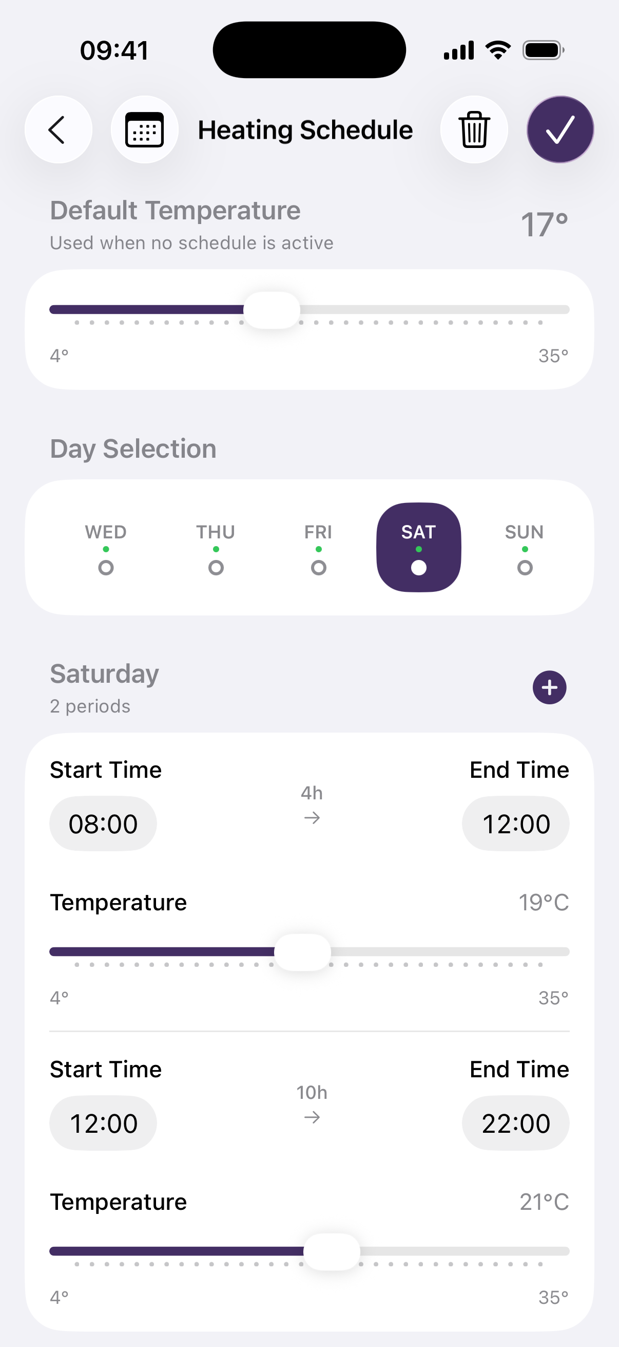The width and height of the screenshot is (619, 1347).
Task: Add a new Saturday period
Action: tap(549, 687)
